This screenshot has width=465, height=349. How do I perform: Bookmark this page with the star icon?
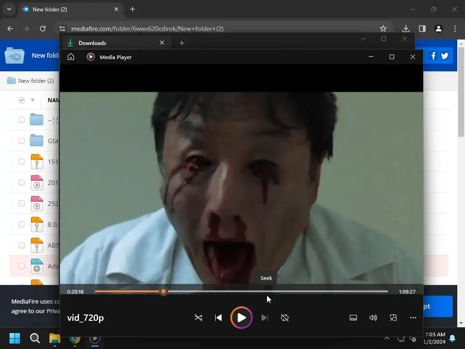(383, 29)
